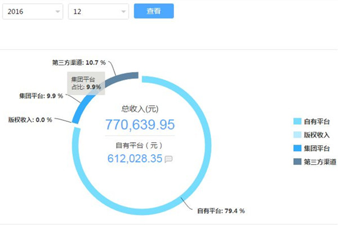Viewport: 338px width, 225px height.
Task: Click the 自有平台: 79.4 % chart label
Action: 220,211
